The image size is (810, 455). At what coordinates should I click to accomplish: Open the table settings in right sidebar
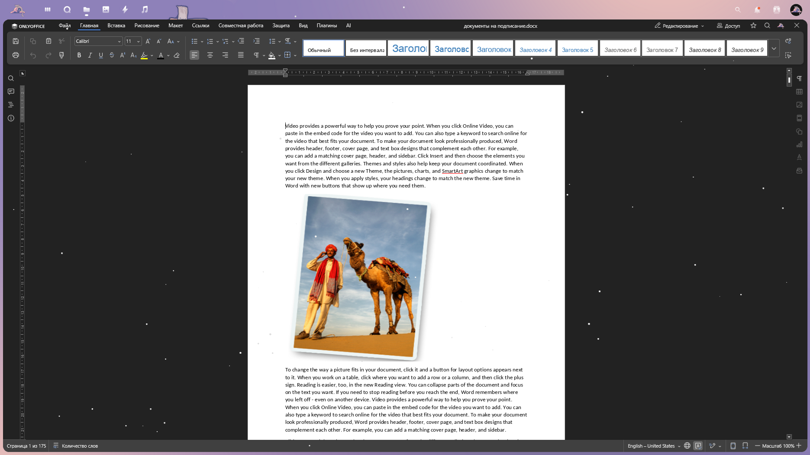800,92
